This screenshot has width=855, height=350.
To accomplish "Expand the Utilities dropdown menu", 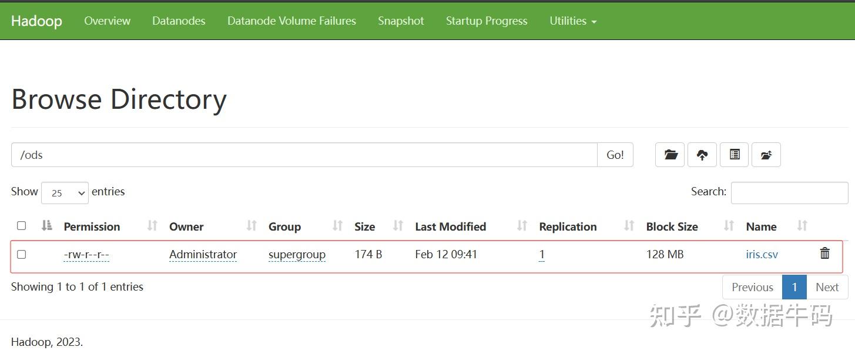I will (x=573, y=21).
